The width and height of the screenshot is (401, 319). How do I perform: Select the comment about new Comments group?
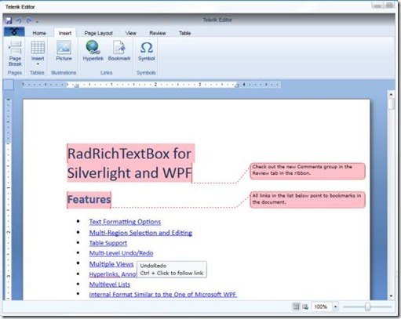coord(308,171)
